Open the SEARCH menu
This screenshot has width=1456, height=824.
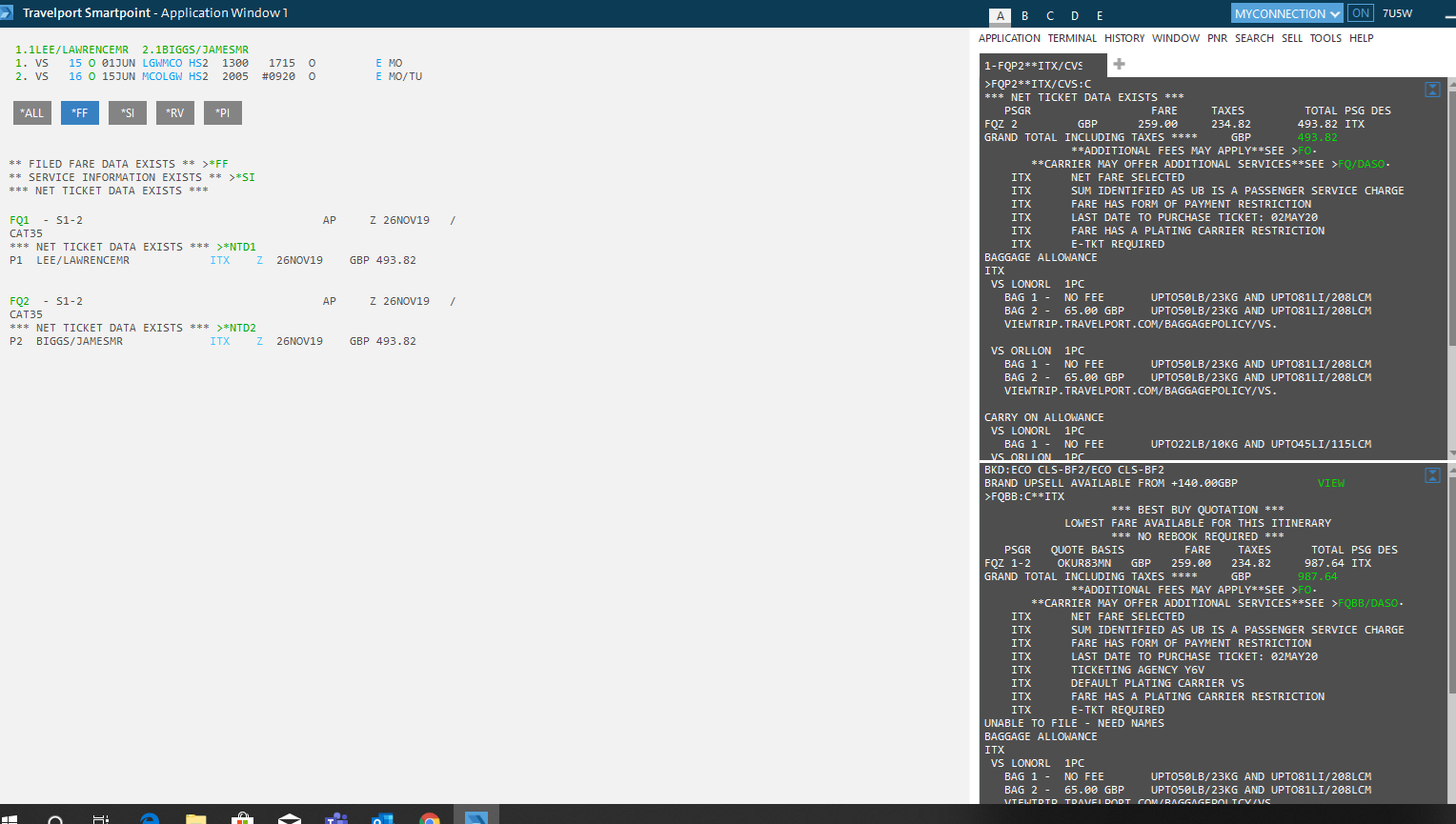tap(1254, 38)
